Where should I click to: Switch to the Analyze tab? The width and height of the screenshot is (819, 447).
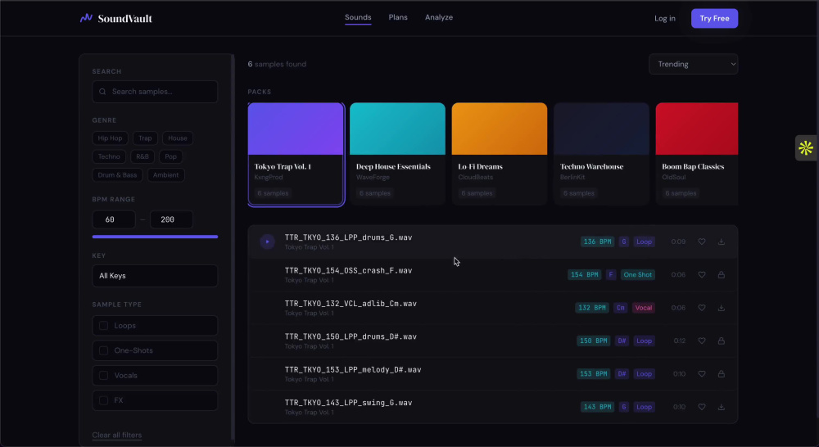point(439,17)
